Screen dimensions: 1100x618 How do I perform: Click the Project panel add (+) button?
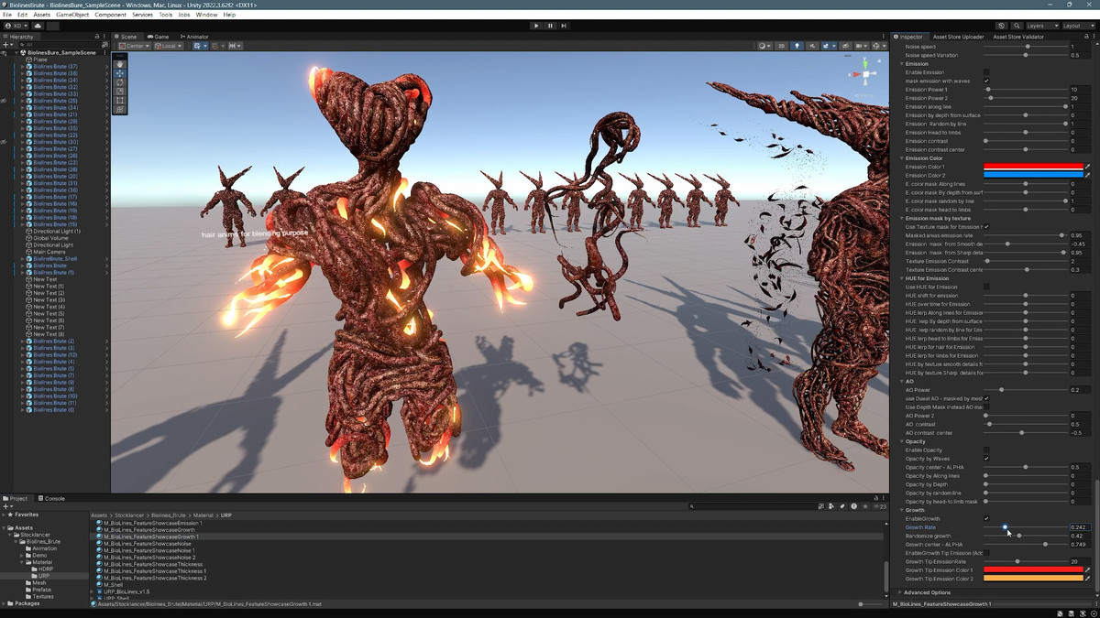[6, 506]
